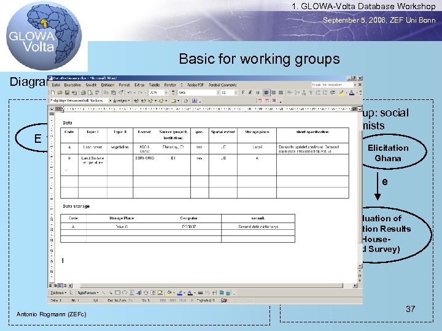Open the Tabelle menu

pyautogui.click(x=154, y=85)
